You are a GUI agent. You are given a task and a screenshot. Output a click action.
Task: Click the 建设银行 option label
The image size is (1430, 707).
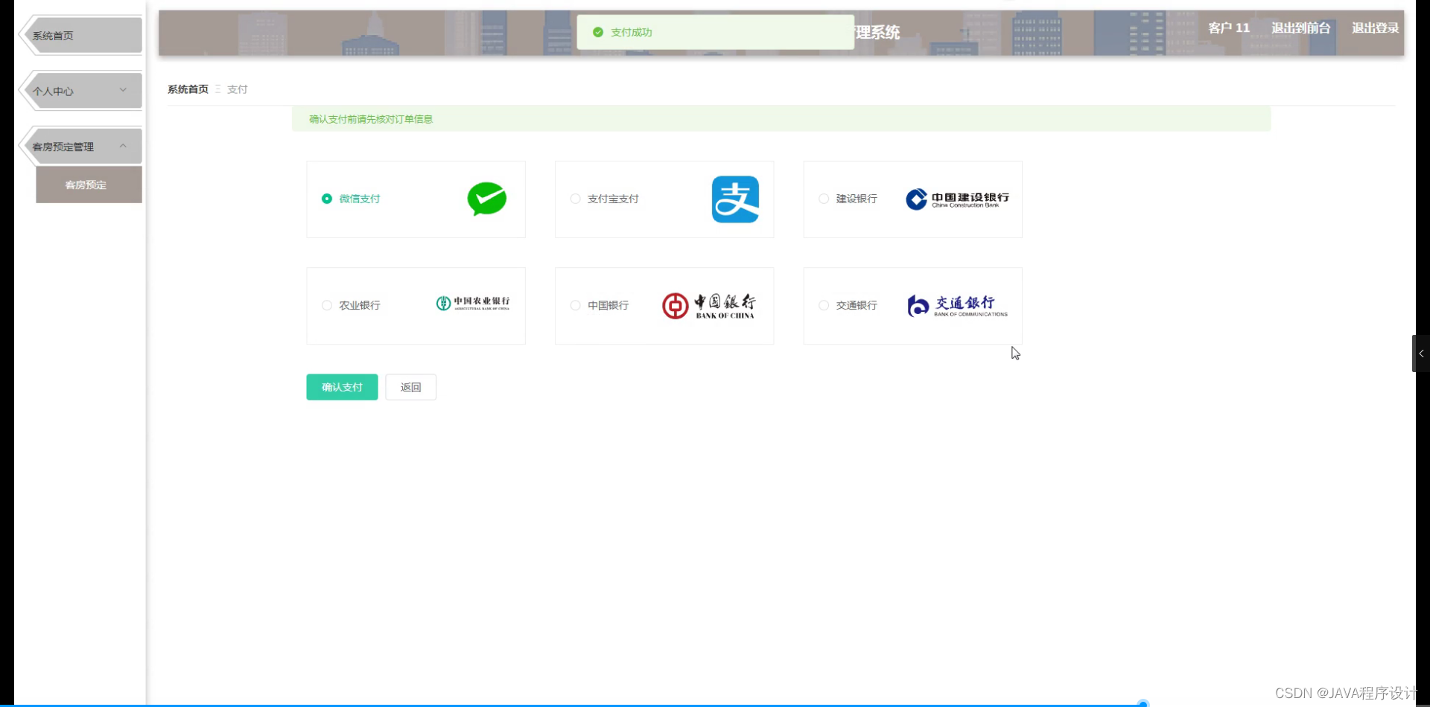(857, 199)
